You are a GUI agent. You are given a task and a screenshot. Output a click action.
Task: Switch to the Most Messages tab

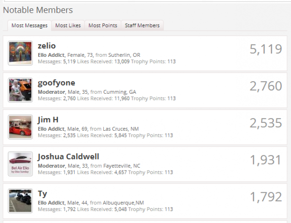(30, 25)
